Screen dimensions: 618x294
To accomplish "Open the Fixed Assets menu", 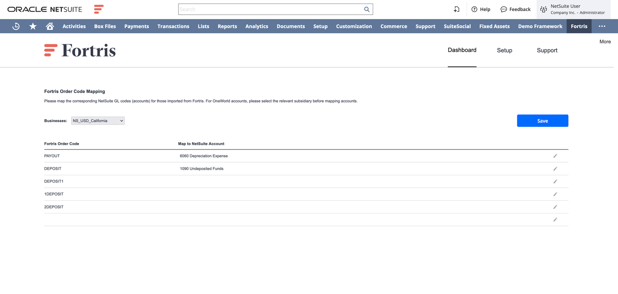I will click(x=495, y=26).
